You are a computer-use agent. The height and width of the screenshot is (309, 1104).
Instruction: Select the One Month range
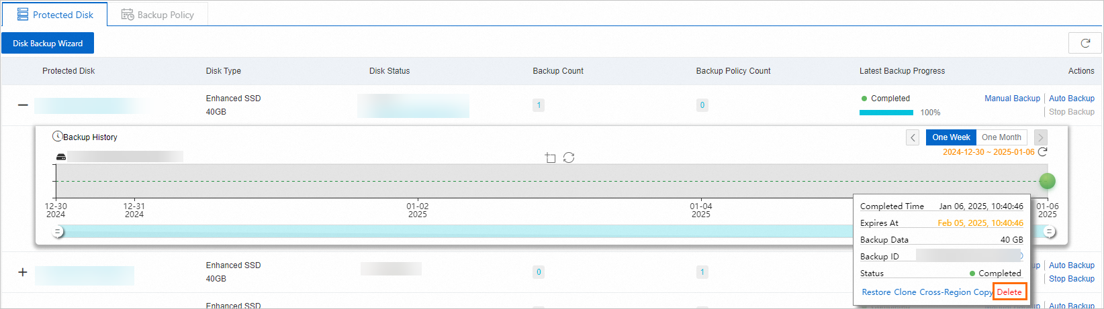(x=1001, y=137)
